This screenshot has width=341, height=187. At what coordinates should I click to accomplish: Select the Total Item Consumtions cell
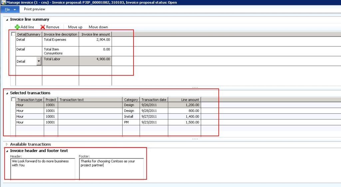point(61,51)
